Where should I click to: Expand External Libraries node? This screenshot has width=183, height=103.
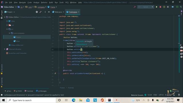point(5,49)
